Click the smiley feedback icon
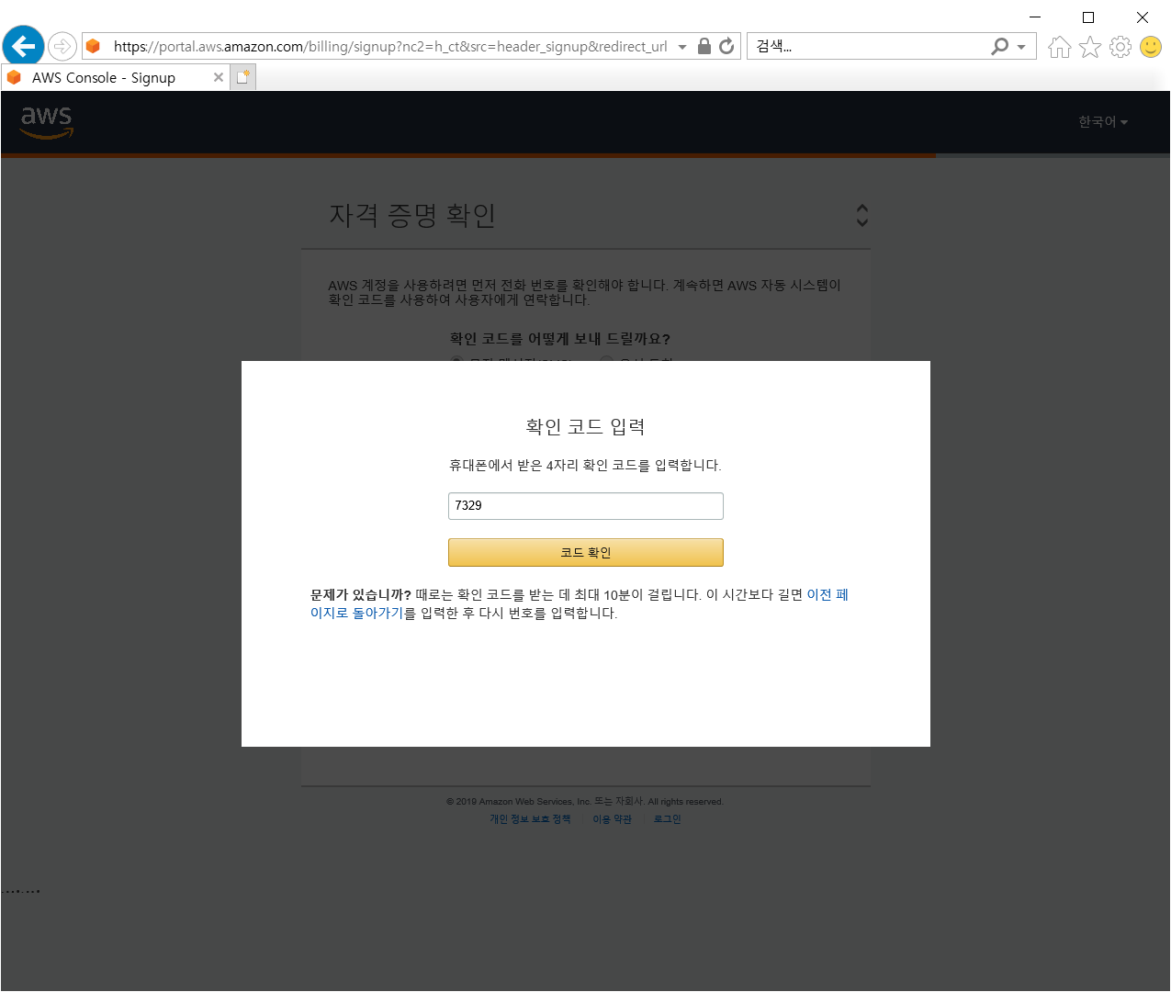This screenshot has width=1171, height=992. click(1151, 47)
